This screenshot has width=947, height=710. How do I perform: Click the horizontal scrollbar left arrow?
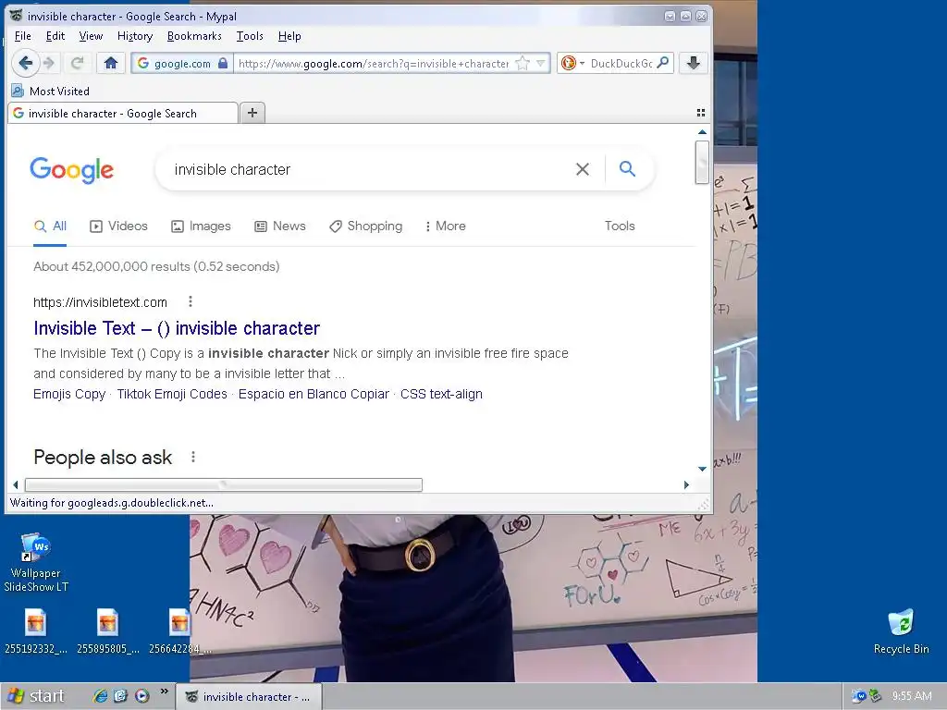(x=16, y=484)
